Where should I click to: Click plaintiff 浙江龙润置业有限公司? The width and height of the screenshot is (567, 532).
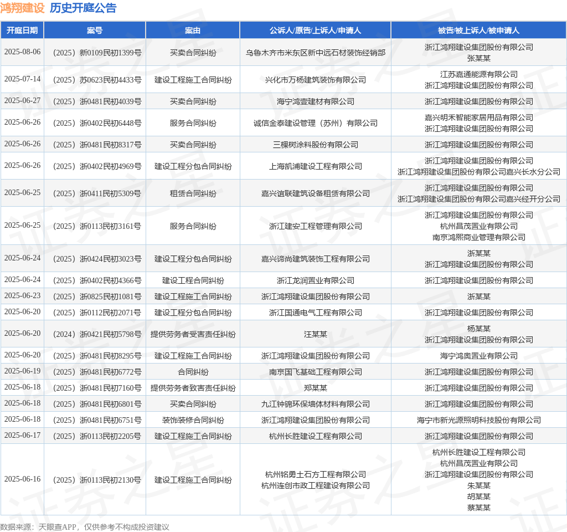point(315,280)
